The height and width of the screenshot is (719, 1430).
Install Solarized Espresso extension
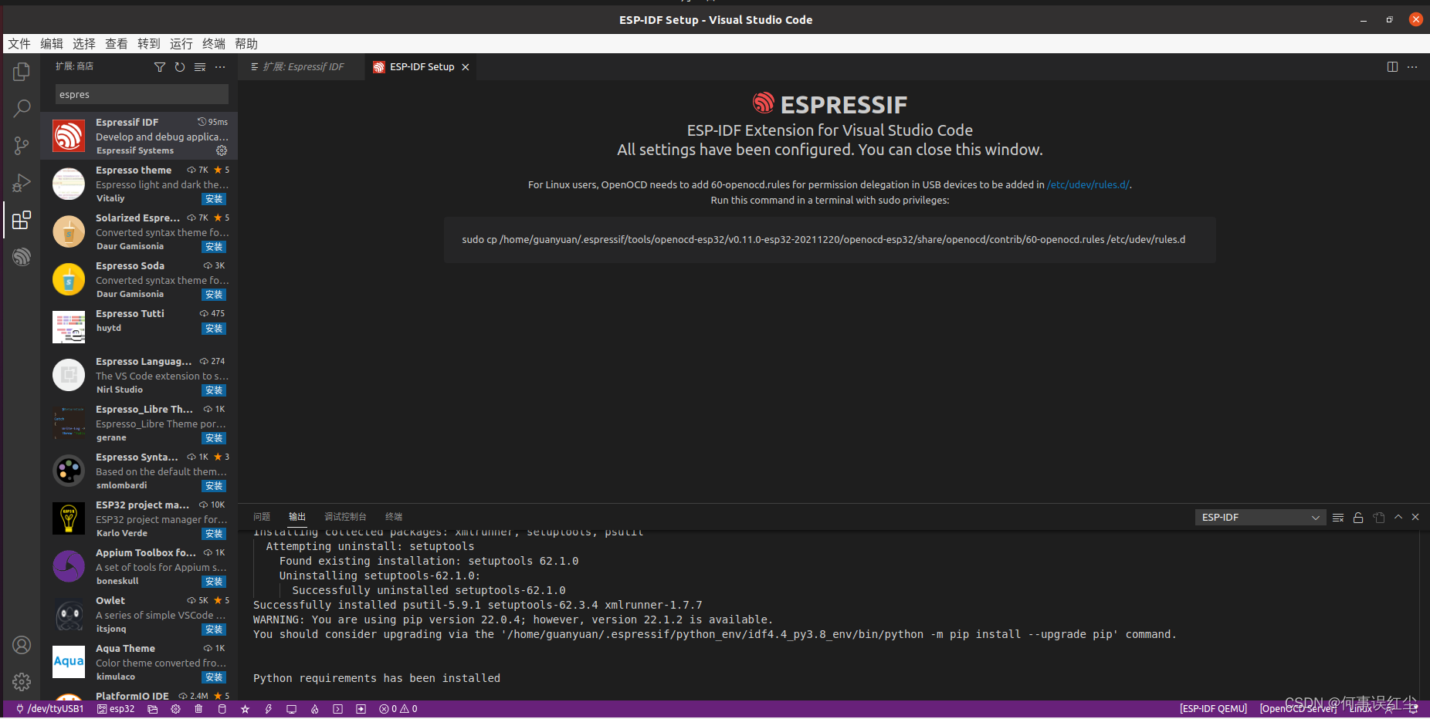tap(214, 247)
